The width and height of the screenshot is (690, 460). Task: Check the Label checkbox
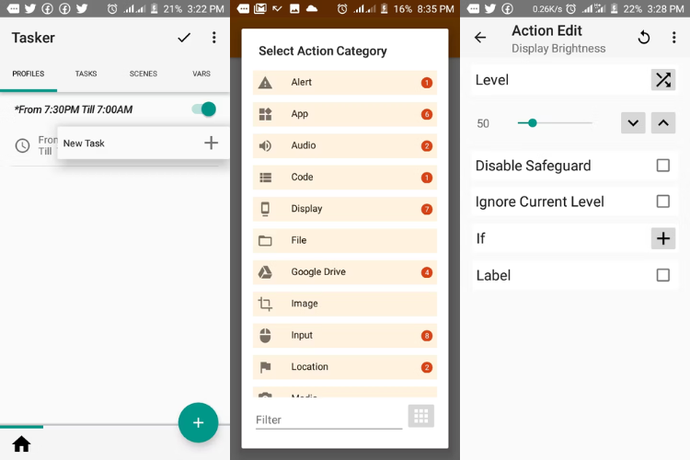tap(662, 275)
